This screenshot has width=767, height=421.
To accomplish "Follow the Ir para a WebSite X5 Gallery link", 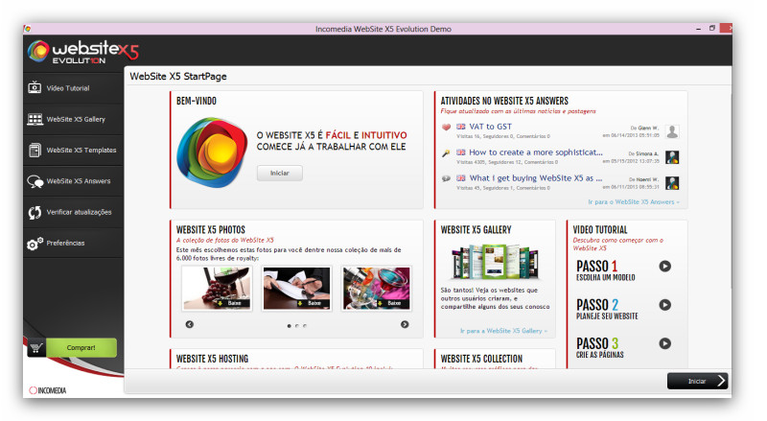I will coord(504,331).
